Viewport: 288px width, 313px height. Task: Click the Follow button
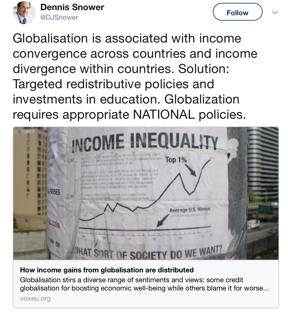pos(237,12)
